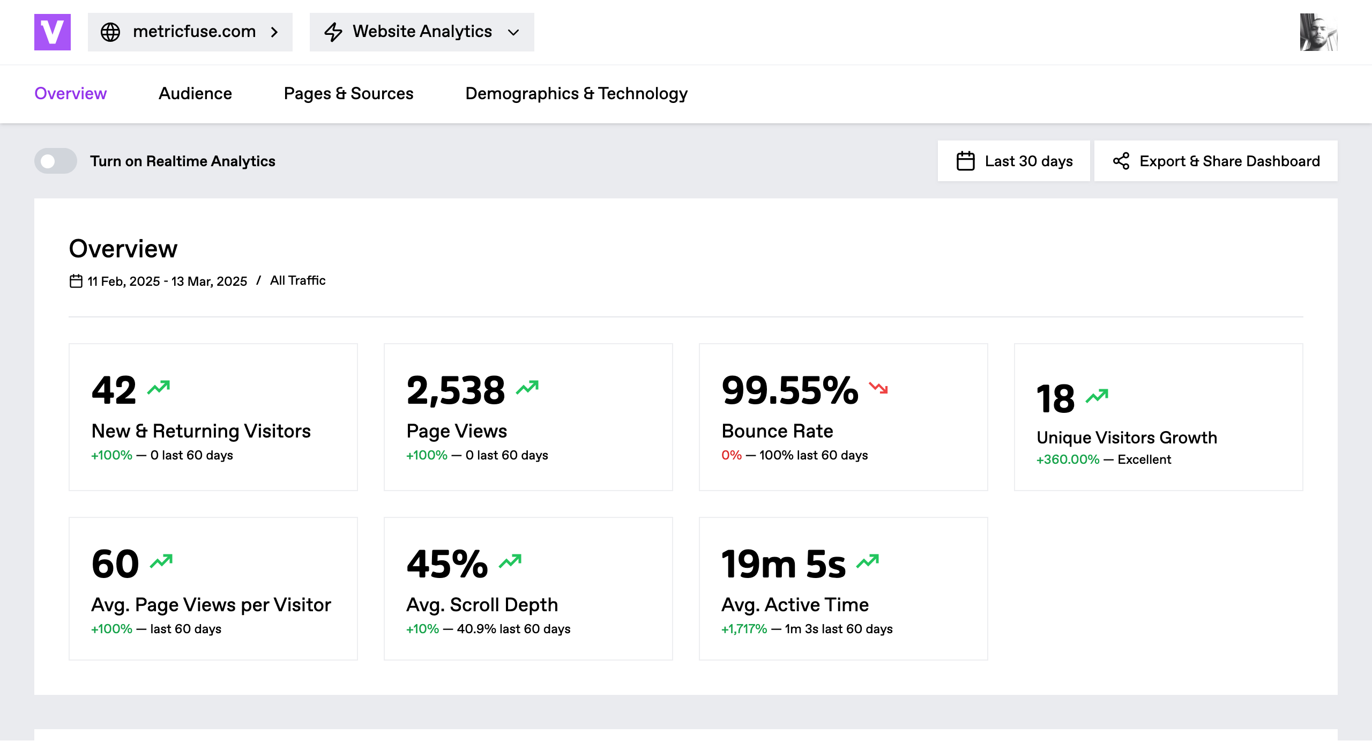Screen dimensions: 1372x741
Task: Click the red downward trend arrow on Bounce Rate
Action: tap(878, 387)
